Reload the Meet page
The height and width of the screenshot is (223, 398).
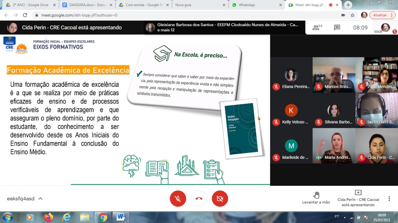[25, 15]
